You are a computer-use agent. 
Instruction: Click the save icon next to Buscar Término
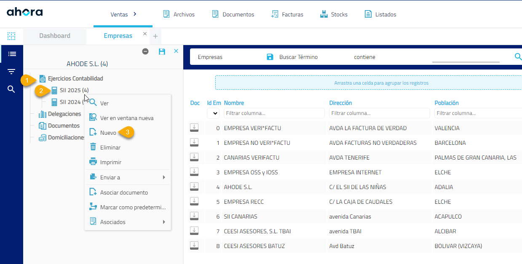[x=270, y=57]
